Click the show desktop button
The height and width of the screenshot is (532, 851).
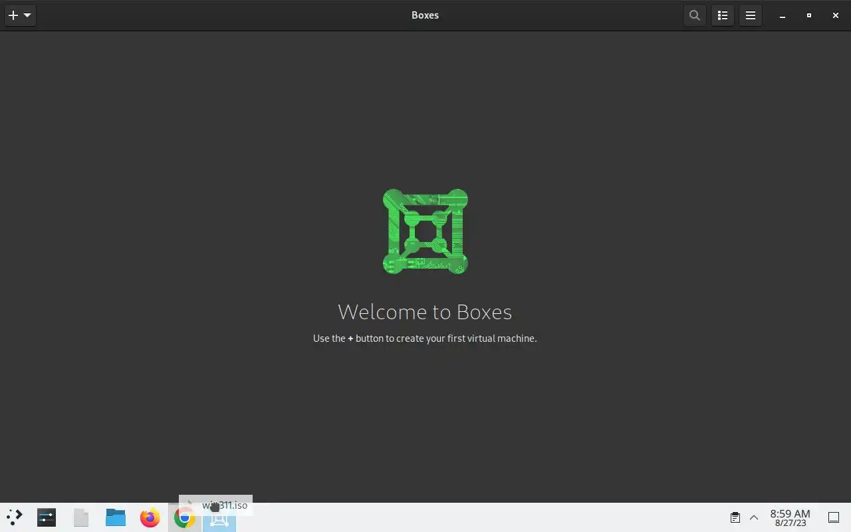click(834, 517)
